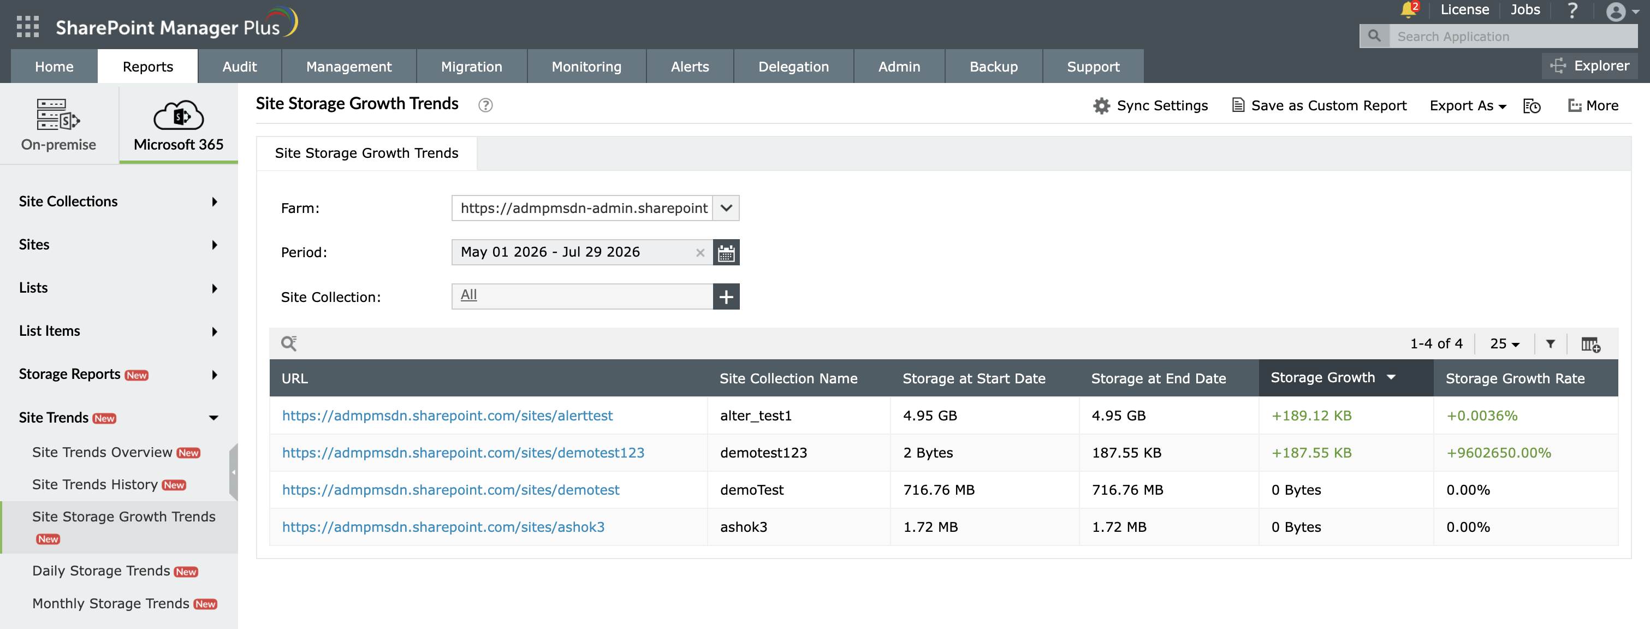Expand the Storage Reports menu
1650x629 pixels.
tap(118, 375)
